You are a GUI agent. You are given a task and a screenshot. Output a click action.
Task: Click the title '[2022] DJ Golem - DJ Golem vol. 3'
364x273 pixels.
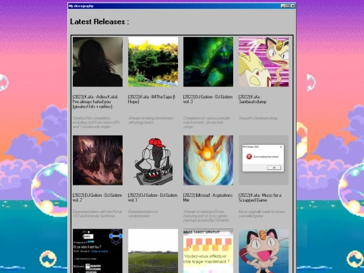pos(208,99)
